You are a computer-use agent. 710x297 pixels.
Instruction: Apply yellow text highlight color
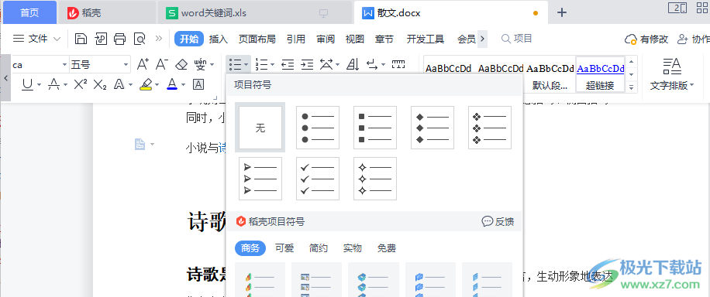(x=146, y=84)
